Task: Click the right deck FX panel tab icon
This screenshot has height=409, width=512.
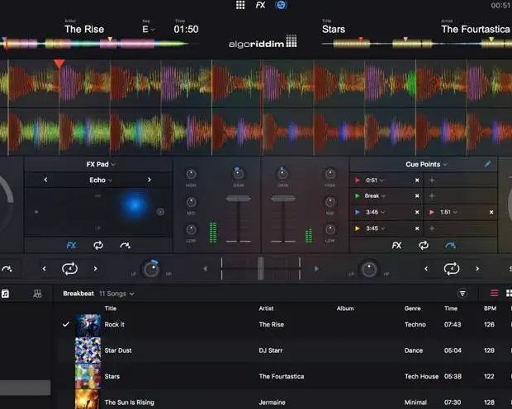Action: coord(396,245)
